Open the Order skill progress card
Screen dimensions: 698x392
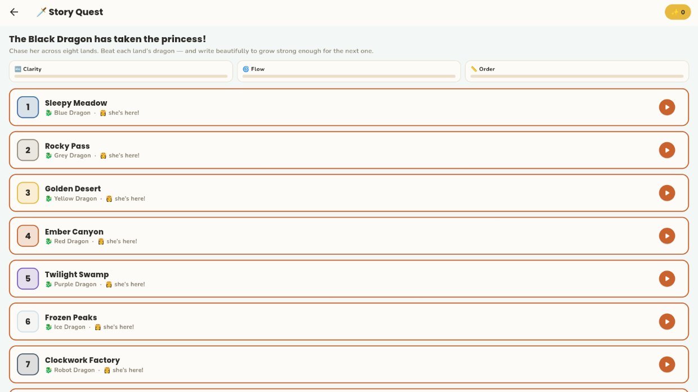577,71
